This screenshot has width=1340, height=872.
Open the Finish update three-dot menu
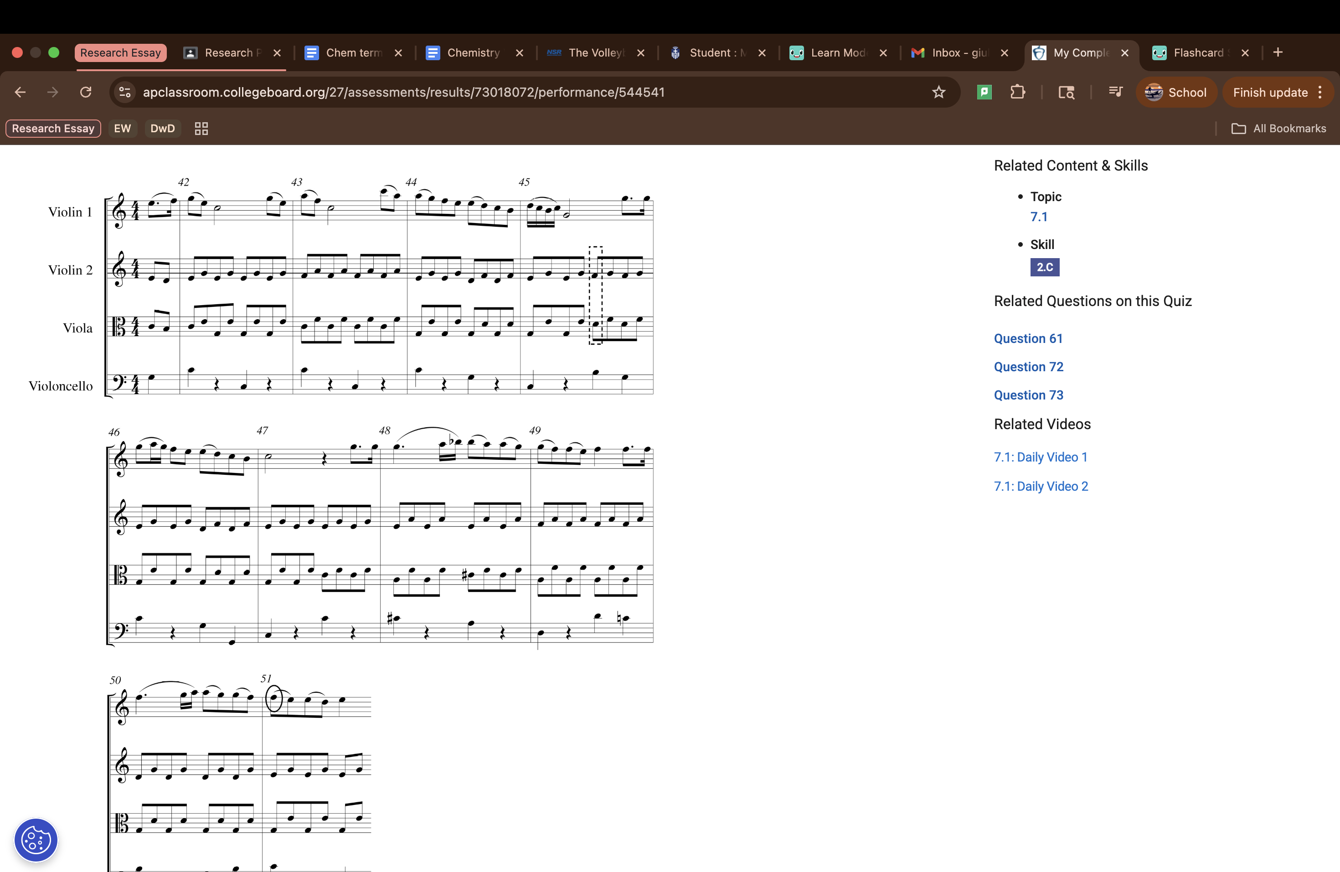coord(1320,93)
